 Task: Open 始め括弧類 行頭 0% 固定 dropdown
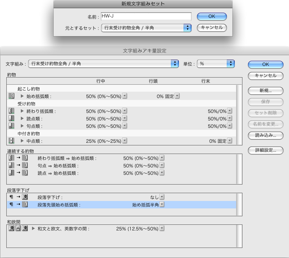177,96
